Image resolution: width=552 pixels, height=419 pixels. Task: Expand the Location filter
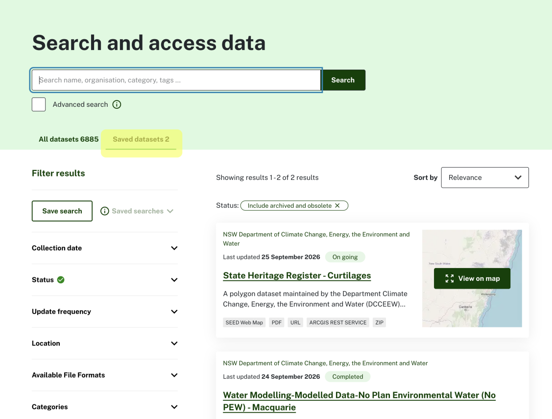104,344
